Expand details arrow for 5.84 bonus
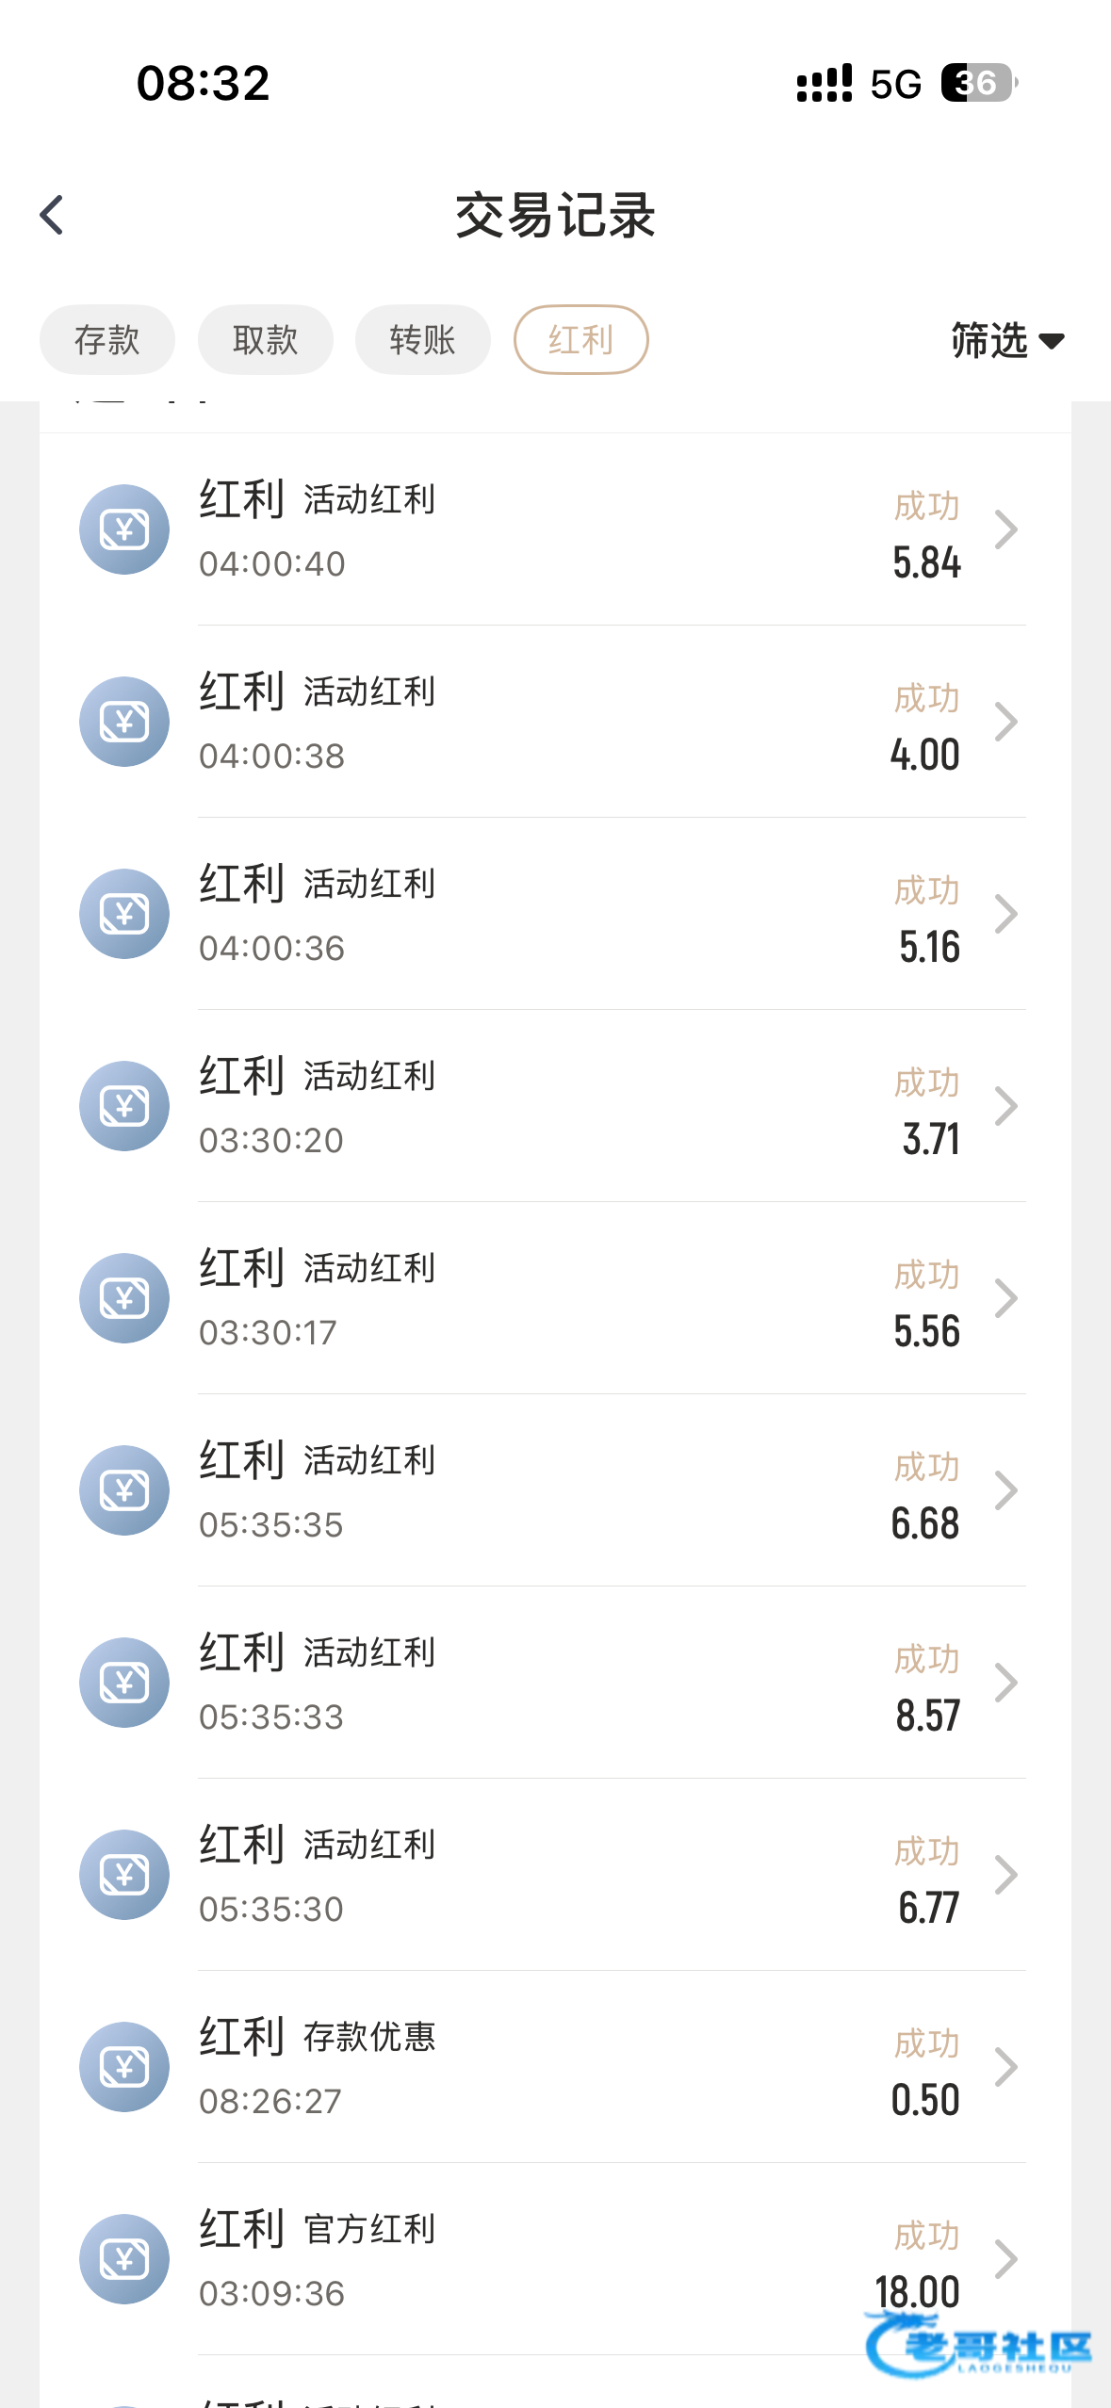1111x2408 pixels. tap(1006, 529)
